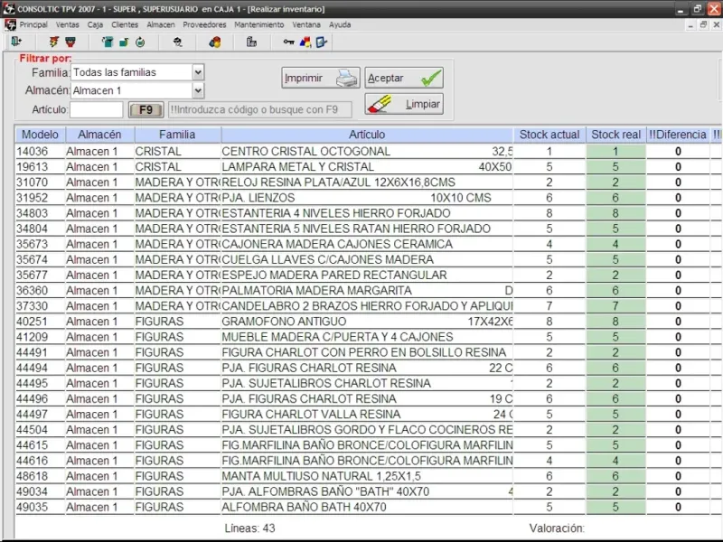The image size is (723, 542).
Task: Click Stock actual value for model 36360
Action: [x=549, y=291]
